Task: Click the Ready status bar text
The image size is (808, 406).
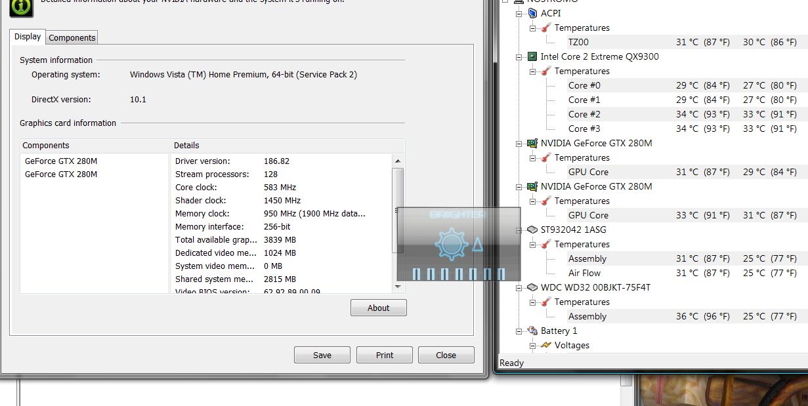Action: click(x=512, y=363)
